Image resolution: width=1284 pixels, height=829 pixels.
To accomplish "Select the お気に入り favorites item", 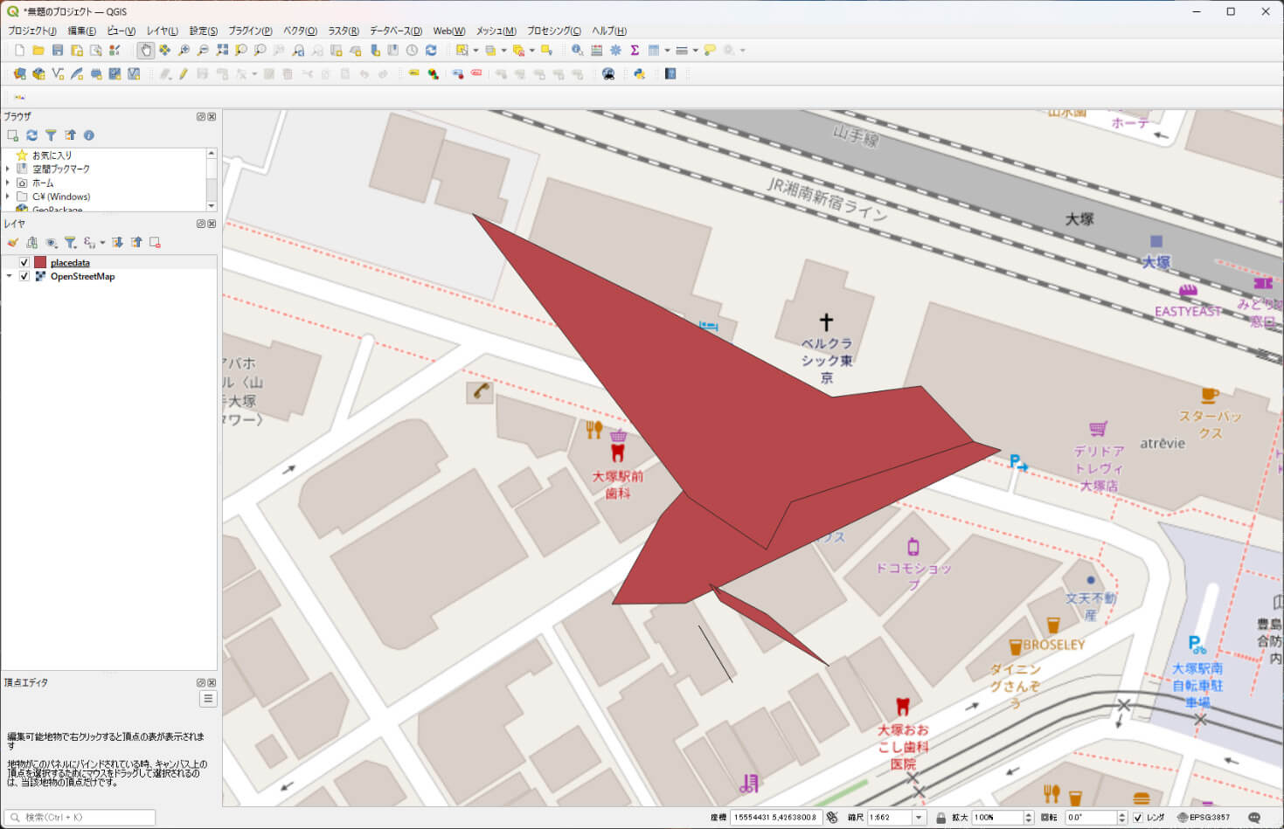I will point(52,155).
